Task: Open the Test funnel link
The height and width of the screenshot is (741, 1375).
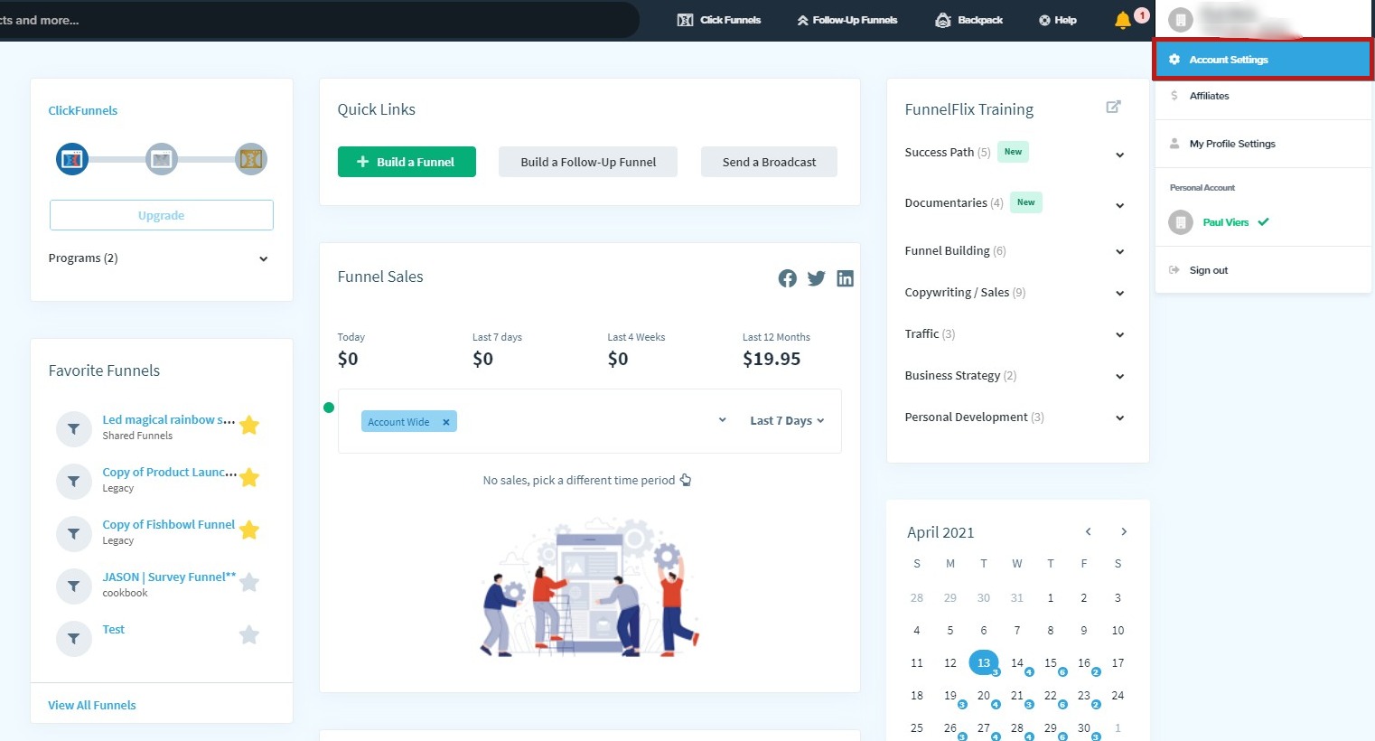Action: tap(114, 630)
